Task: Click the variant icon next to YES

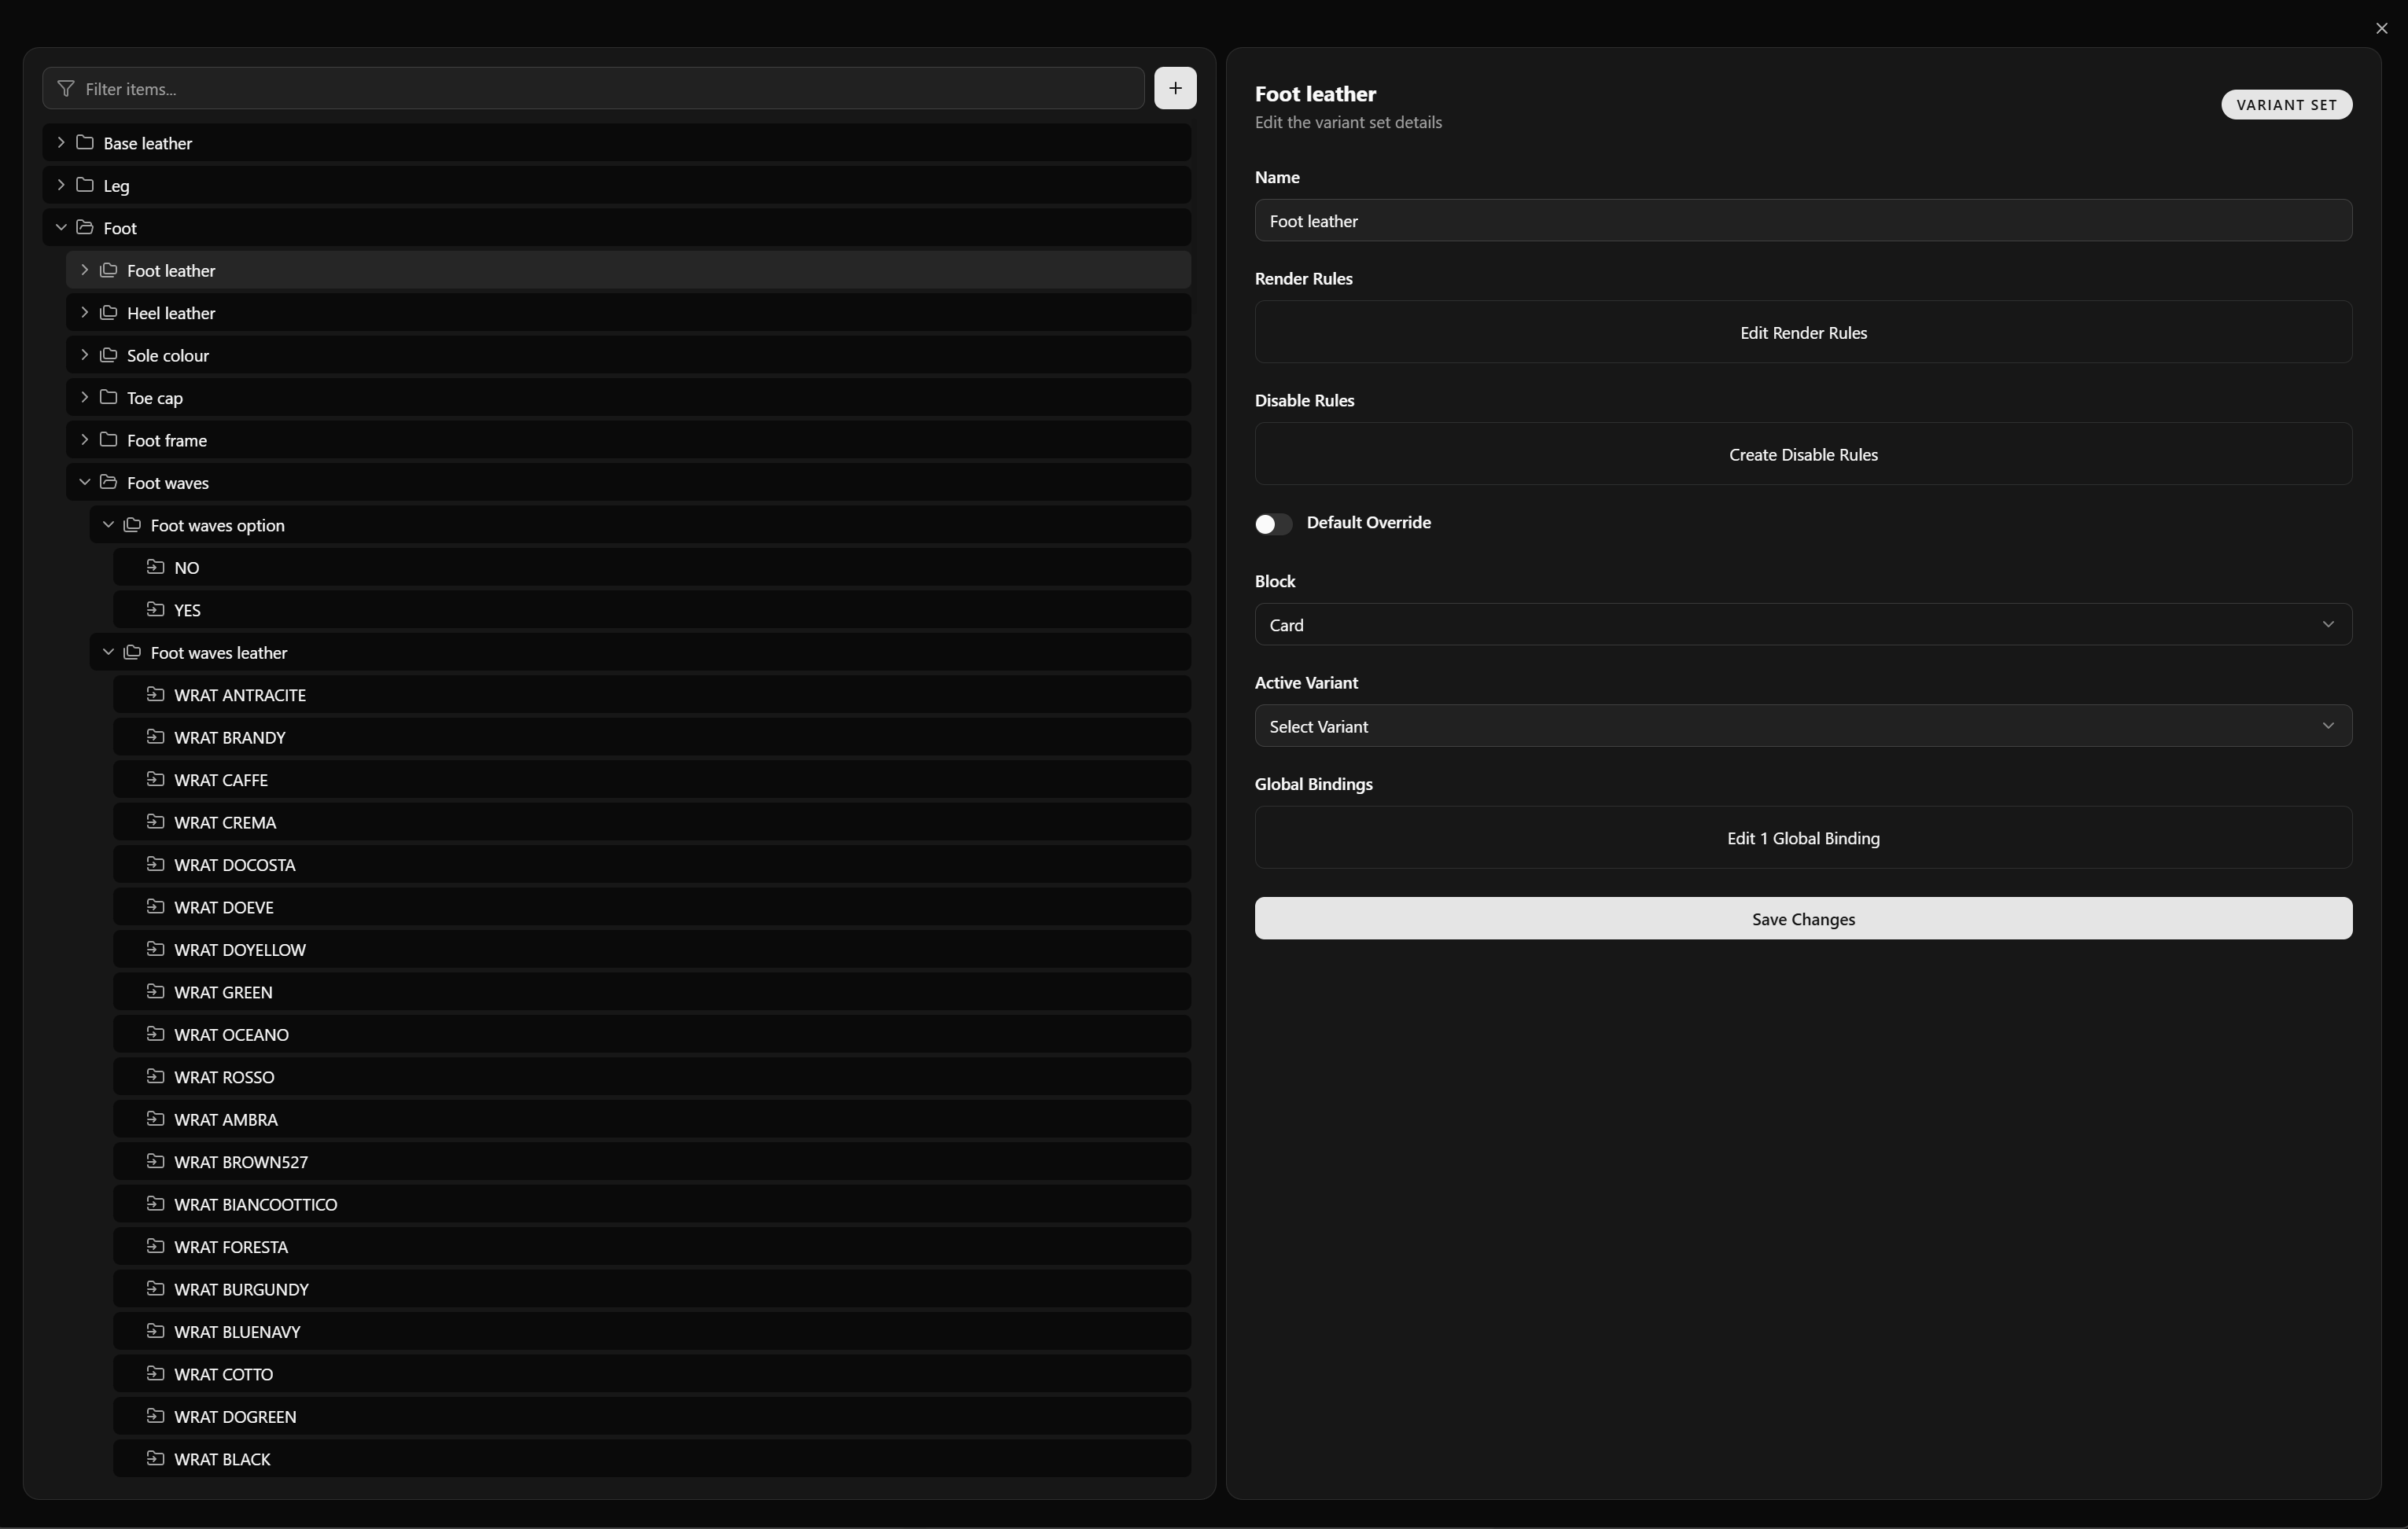Action: pos(157,609)
